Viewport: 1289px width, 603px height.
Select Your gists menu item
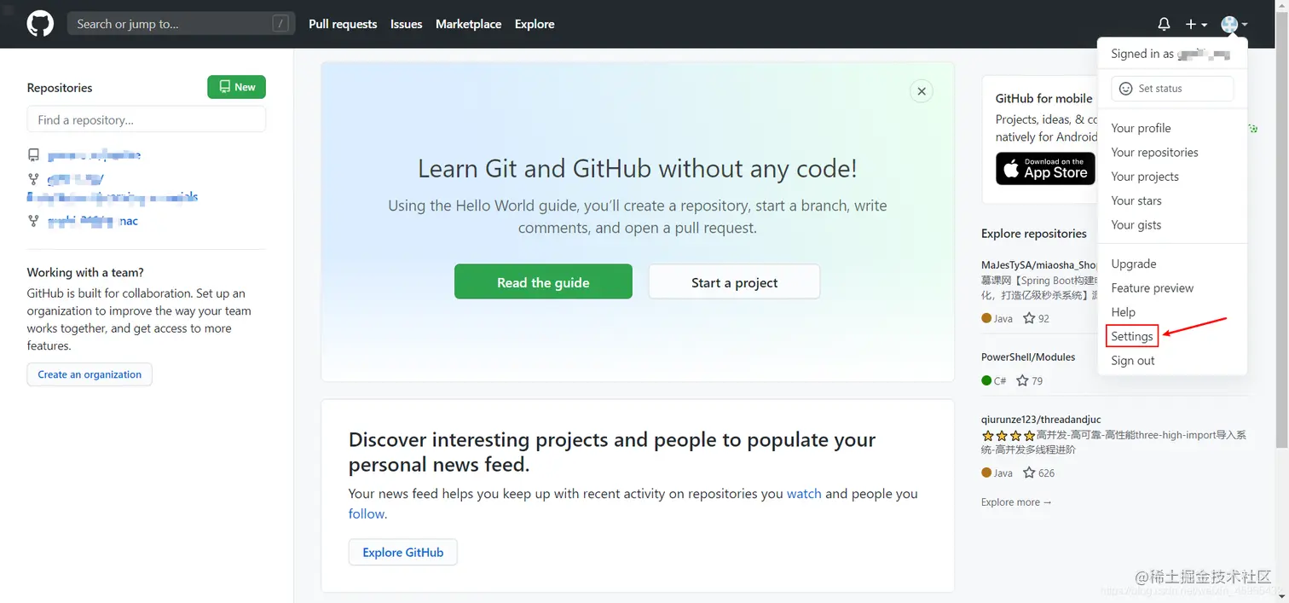coord(1172,225)
